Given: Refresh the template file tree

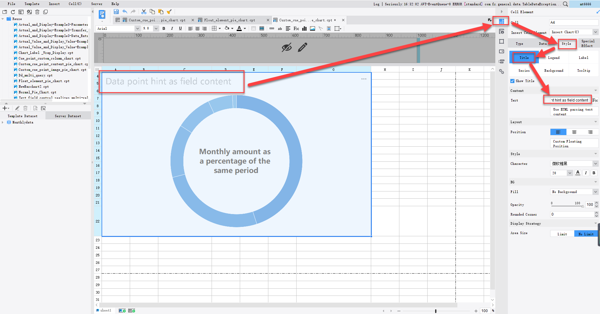Looking at the screenshot, I should pyautogui.click(x=13, y=12).
